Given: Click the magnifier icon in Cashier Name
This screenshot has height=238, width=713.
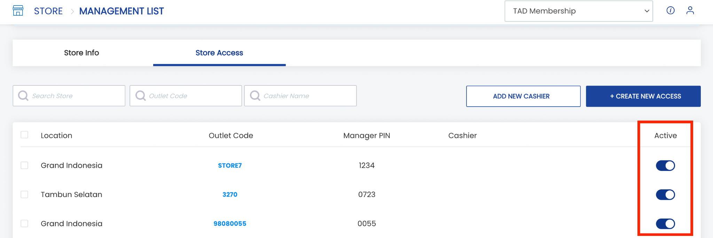Looking at the screenshot, I should click(x=255, y=96).
